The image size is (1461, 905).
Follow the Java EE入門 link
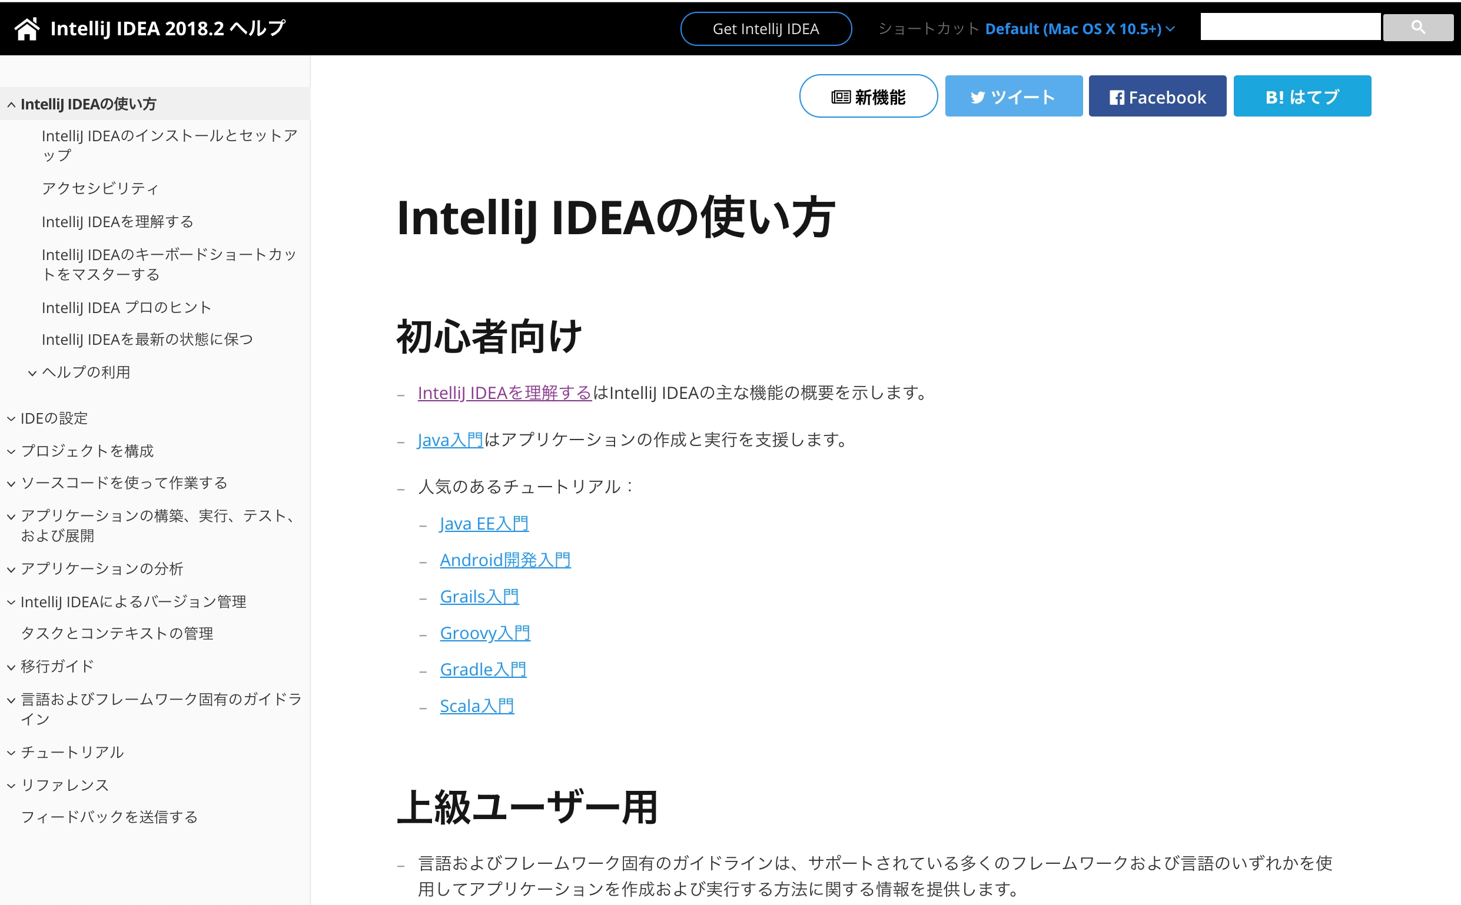(x=484, y=524)
